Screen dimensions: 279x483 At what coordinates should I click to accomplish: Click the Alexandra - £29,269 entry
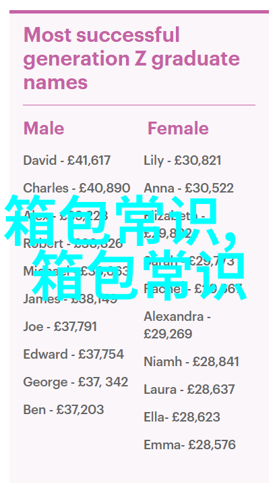coord(177,326)
